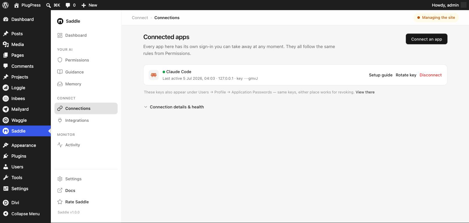Viewport: 469px width, 223px height.
Task: Click the Connect an app button
Action: pos(427,39)
